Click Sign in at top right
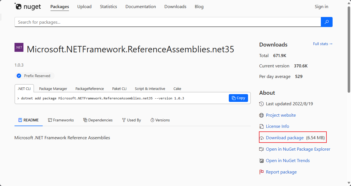351x186 pixels. pos(321,7)
